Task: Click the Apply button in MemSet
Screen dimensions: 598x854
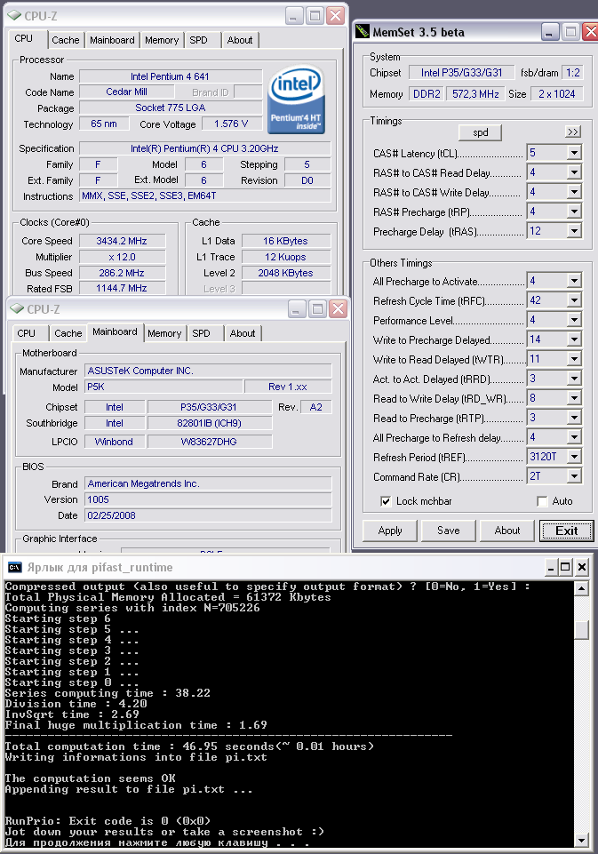Action: [x=390, y=531]
